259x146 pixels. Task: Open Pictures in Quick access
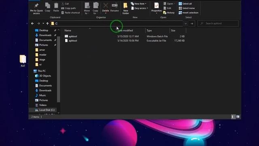point(43,45)
